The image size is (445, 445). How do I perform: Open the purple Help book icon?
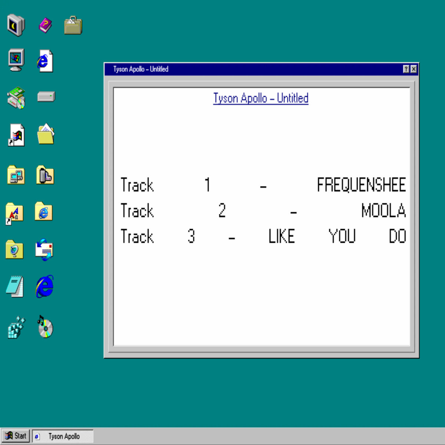pyautogui.click(x=45, y=26)
